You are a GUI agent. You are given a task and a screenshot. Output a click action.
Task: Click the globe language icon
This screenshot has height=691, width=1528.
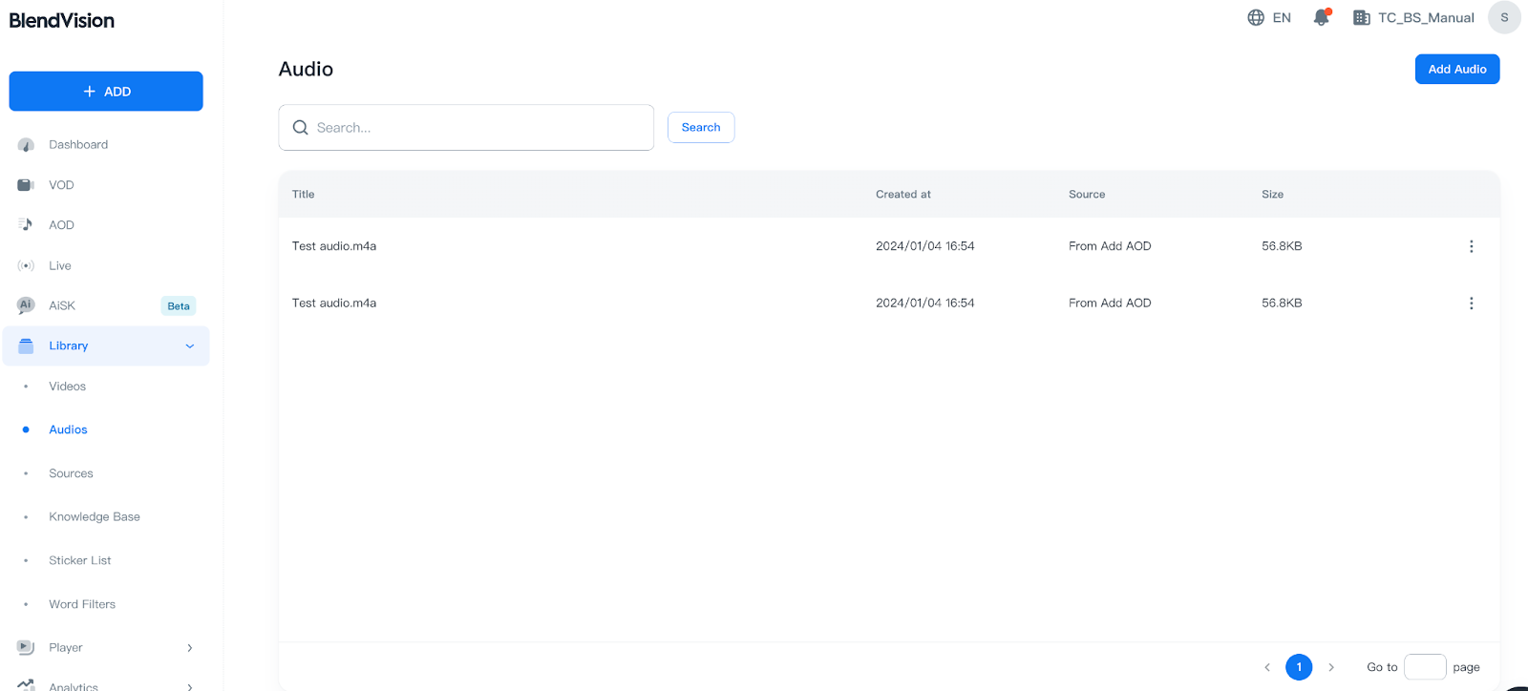1256,17
